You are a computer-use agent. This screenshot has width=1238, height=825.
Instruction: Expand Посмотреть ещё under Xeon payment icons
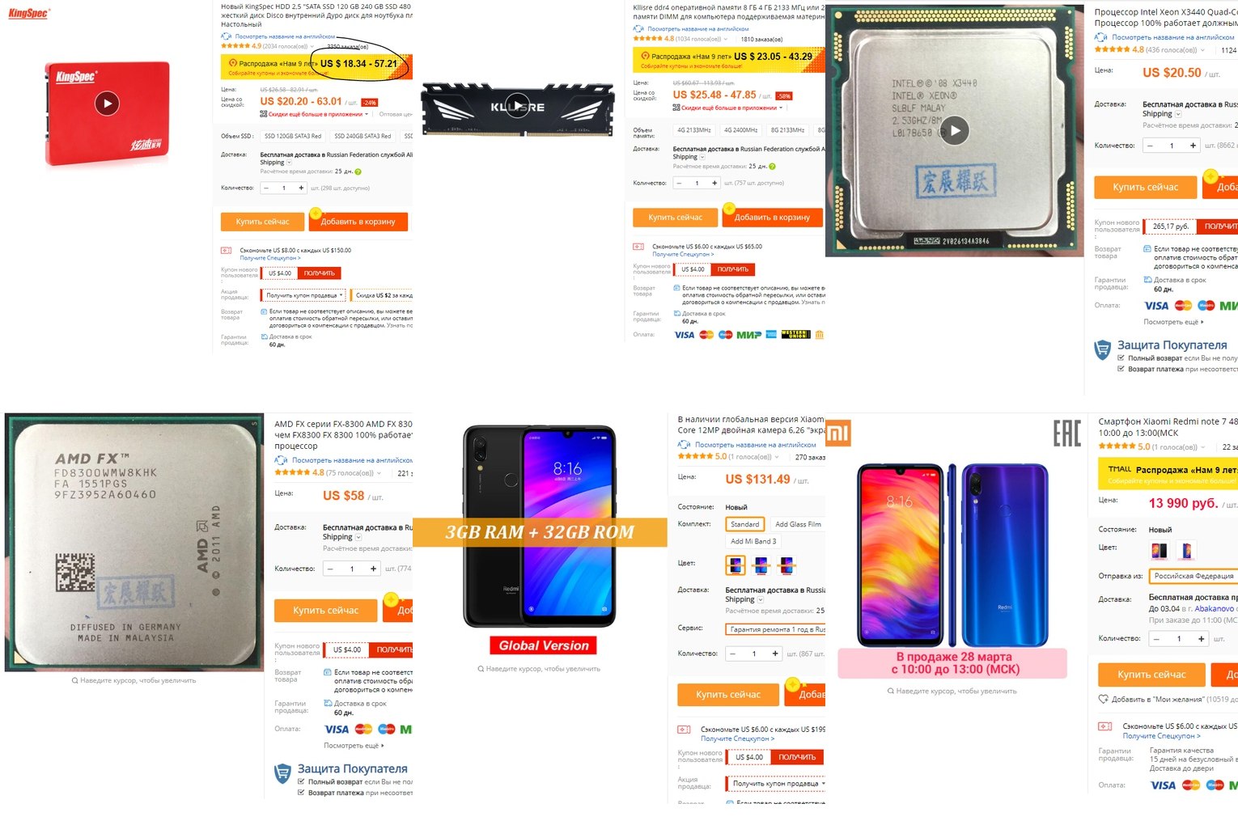(1173, 322)
